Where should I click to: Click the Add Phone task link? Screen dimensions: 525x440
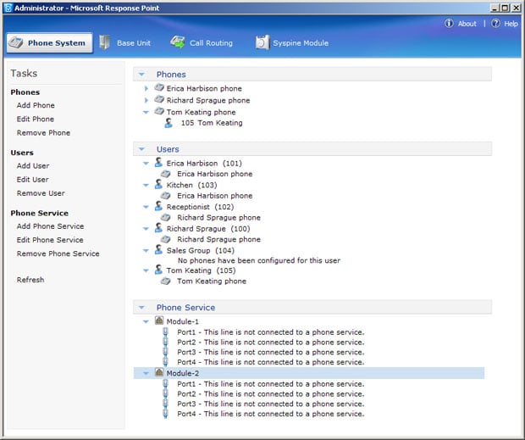[36, 106]
